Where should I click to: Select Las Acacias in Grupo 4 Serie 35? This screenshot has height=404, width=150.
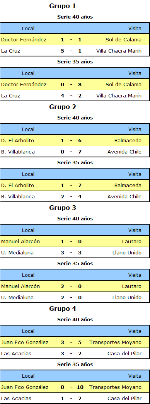pyautogui.click(x=16, y=398)
